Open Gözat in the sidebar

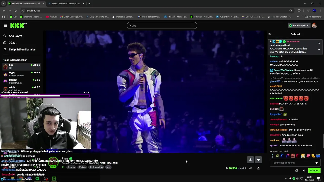coord(12,43)
